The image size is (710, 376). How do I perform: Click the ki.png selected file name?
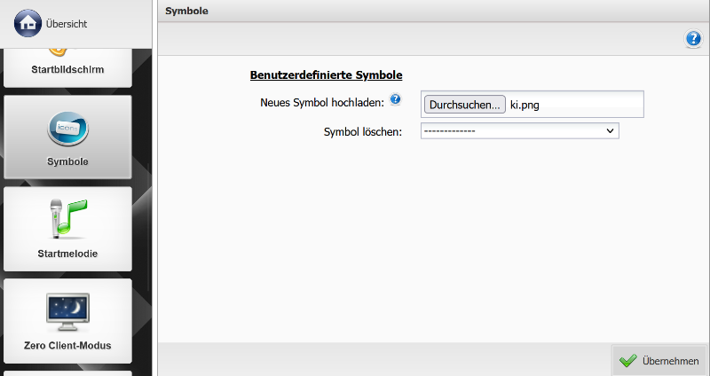(531, 105)
